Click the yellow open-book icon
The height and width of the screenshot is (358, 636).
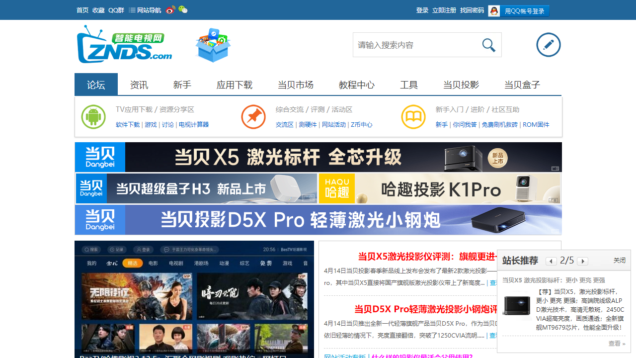(x=413, y=117)
